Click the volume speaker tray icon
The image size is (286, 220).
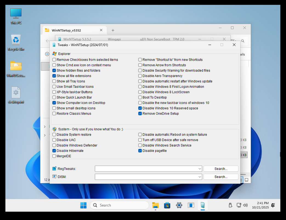click(245, 205)
